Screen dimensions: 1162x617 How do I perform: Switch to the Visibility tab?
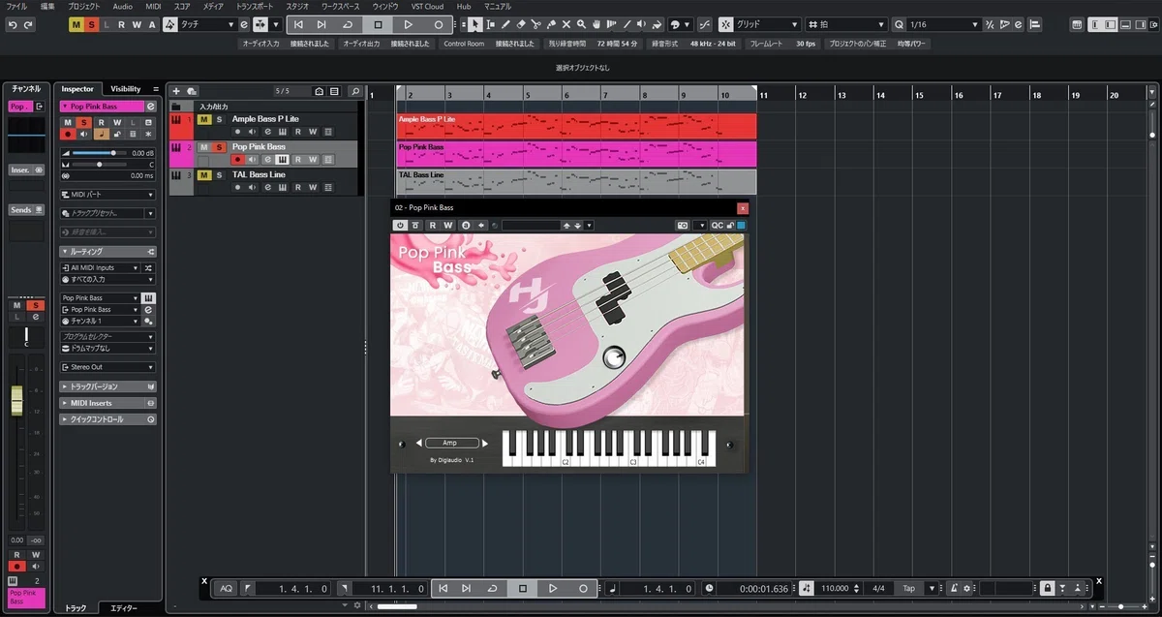click(x=126, y=88)
